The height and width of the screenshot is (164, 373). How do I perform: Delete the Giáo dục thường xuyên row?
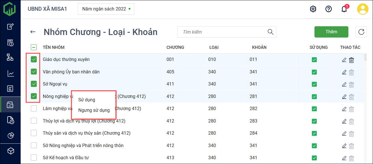pos(352,60)
